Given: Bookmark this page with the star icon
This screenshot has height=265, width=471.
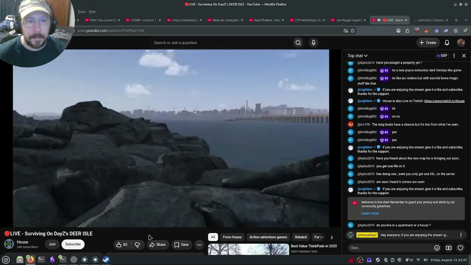Looking at the screenshot, I should 353,31.
